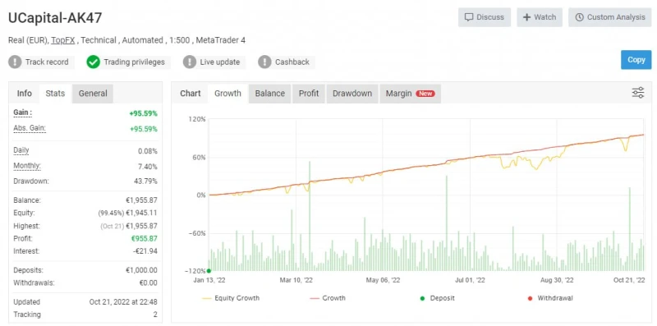Click the Live update warning icon
Viewport: 657px width, 326px height.
(190, 62)
